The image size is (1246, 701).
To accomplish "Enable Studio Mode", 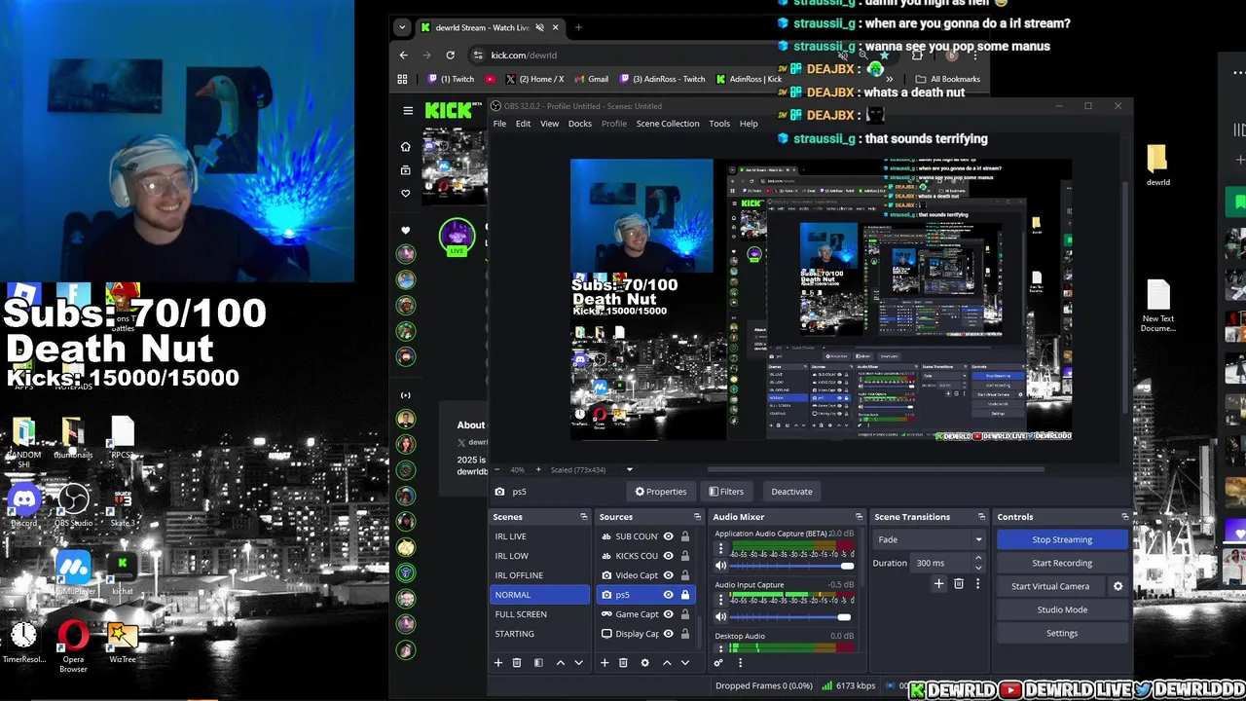I will [x=1062, y=609].
